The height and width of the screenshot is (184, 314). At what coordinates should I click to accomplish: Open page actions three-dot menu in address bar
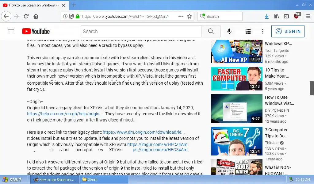[x=181, y=16]
